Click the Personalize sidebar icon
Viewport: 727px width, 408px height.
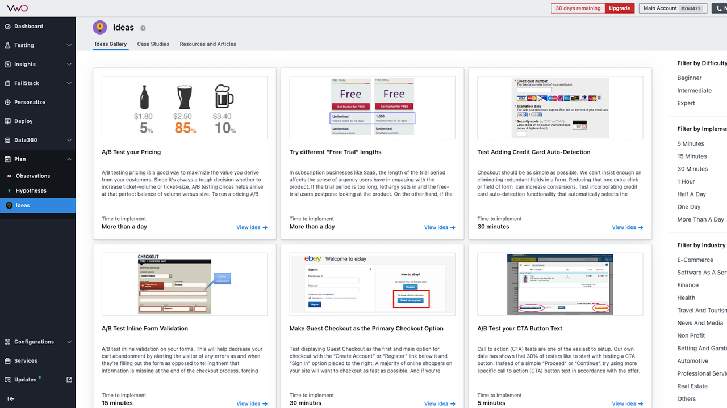pos(8,103)
